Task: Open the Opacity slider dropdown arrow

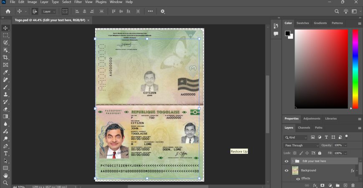Action: coord(345,145)
